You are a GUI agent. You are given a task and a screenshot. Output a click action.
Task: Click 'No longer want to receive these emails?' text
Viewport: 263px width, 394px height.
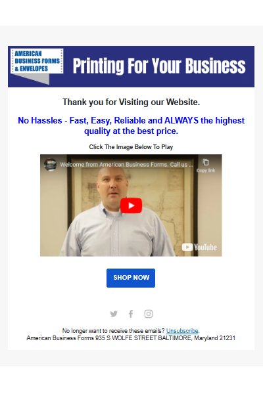click(x=113, y=331)
